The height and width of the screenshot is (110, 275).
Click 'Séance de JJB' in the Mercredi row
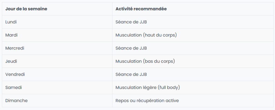[x=193, y=48]
